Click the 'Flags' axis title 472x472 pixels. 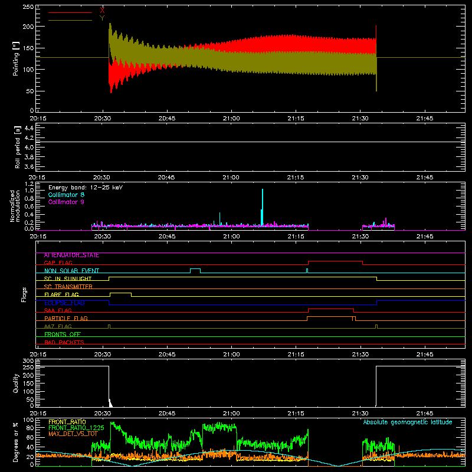[x=24, y=294]
